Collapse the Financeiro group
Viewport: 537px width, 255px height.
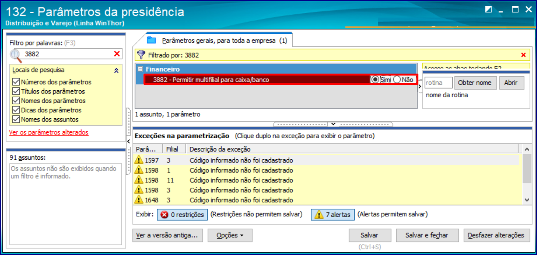tap(140, 69)
